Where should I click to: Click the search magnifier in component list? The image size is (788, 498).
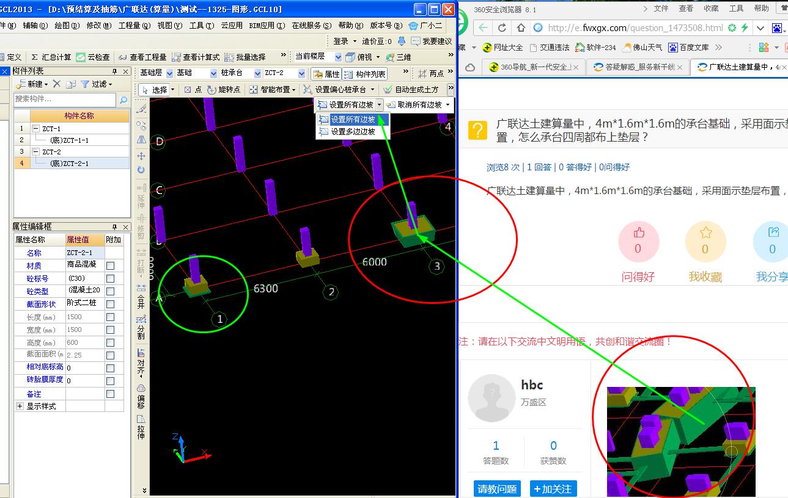123,99
